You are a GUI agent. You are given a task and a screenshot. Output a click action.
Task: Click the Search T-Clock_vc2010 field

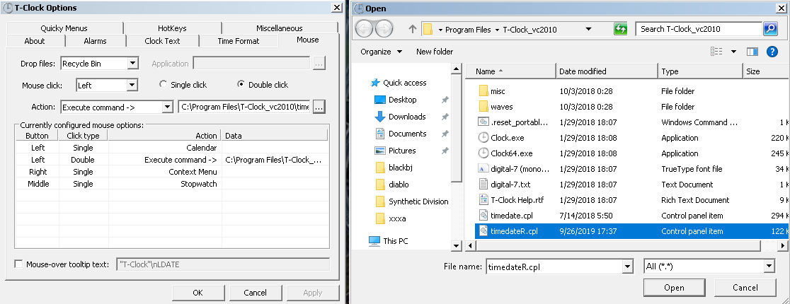[699, 29]
